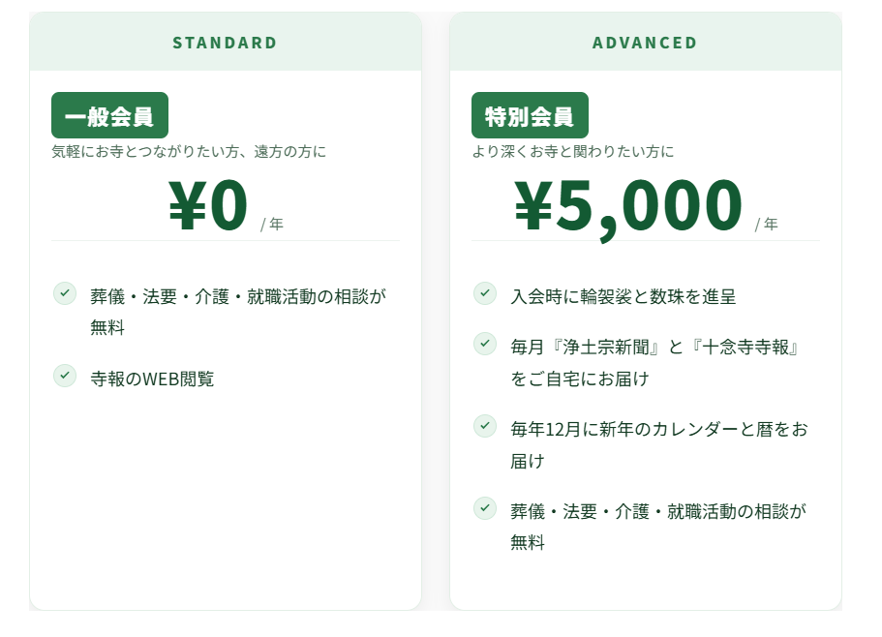Click 気軽にお寺とつながりたい方 subtitle text
The height and width of the screenshot is (637, 882).
189,152
